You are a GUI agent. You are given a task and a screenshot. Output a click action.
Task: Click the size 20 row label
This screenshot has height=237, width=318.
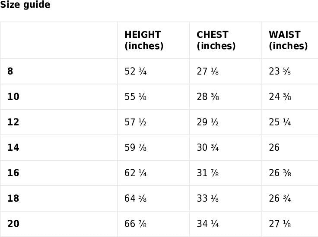pos(13,224)
